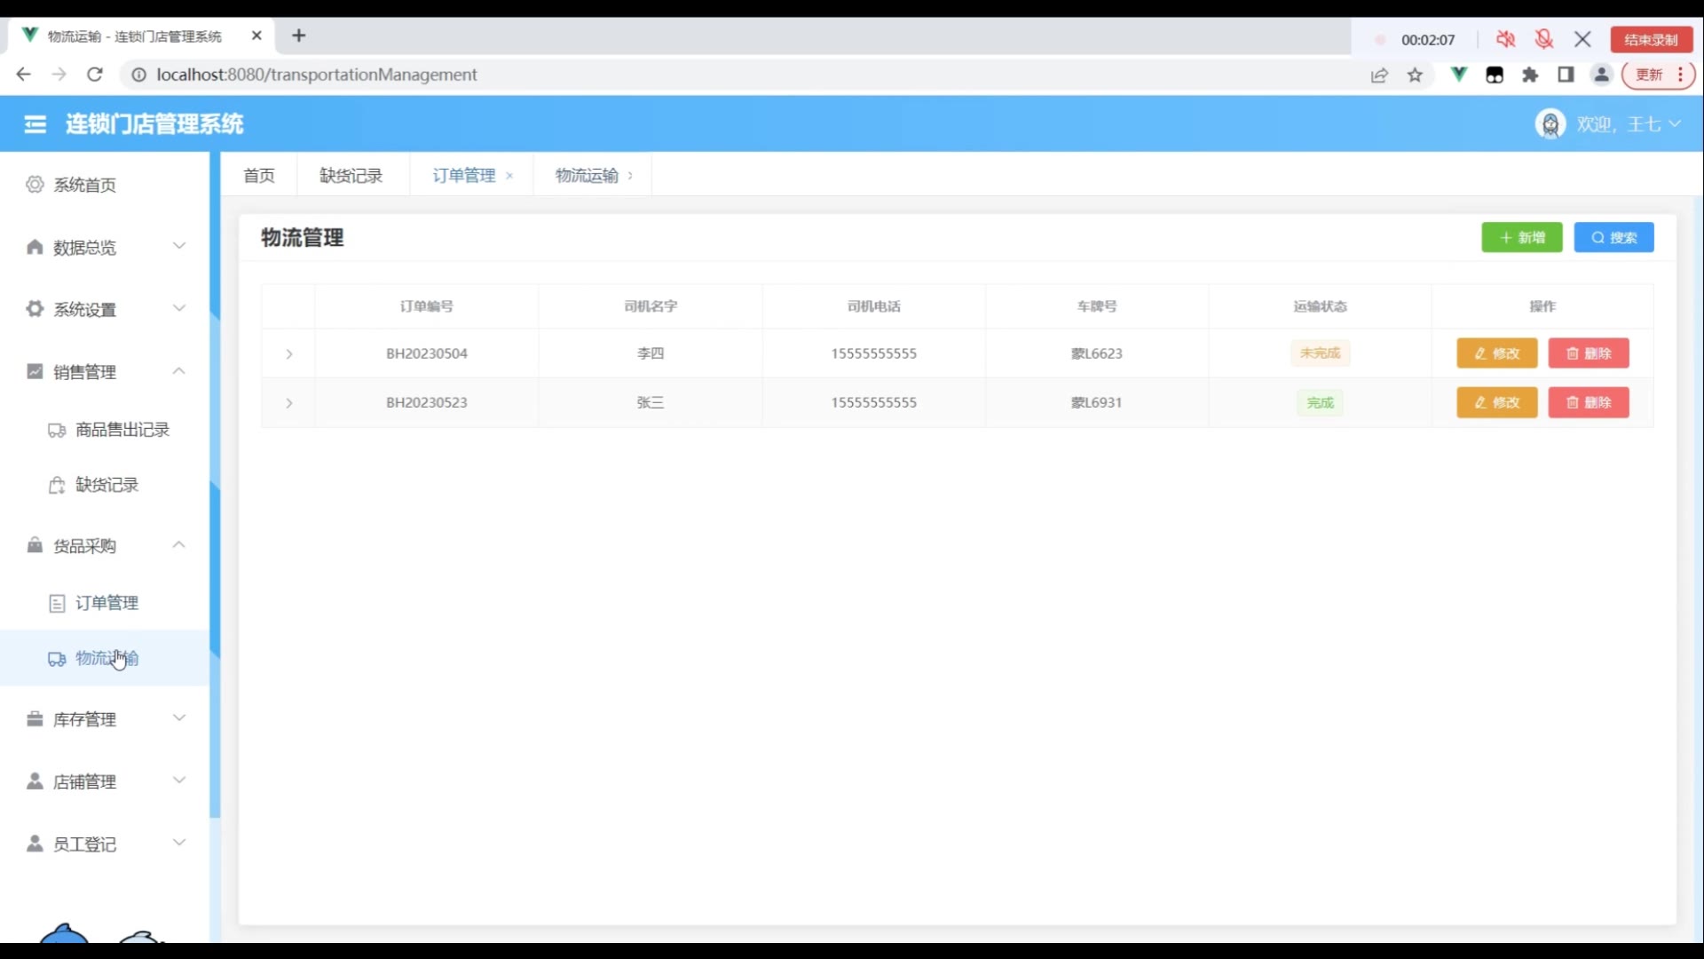Image resolution: width=1704 pixels, height=959 pixels.
Task: Expand row for order BH20230504
Action: click(x=288, y=354)
